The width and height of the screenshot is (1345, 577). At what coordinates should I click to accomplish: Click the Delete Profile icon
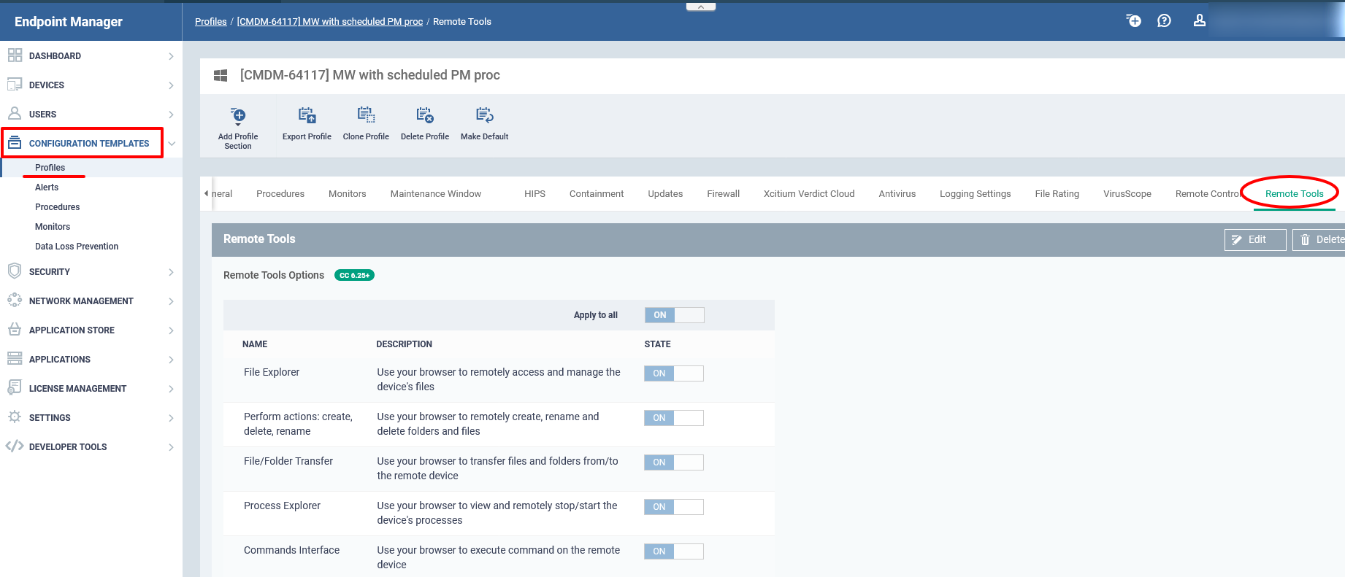click(425, 115)
